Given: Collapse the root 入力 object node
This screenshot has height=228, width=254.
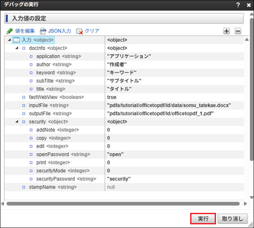Looking at the screenshot, I should (9, 40).
